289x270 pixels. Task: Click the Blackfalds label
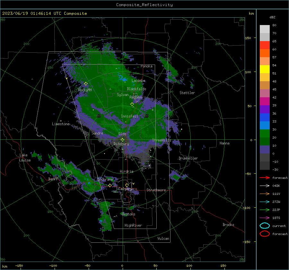click(x=136, y=89)
